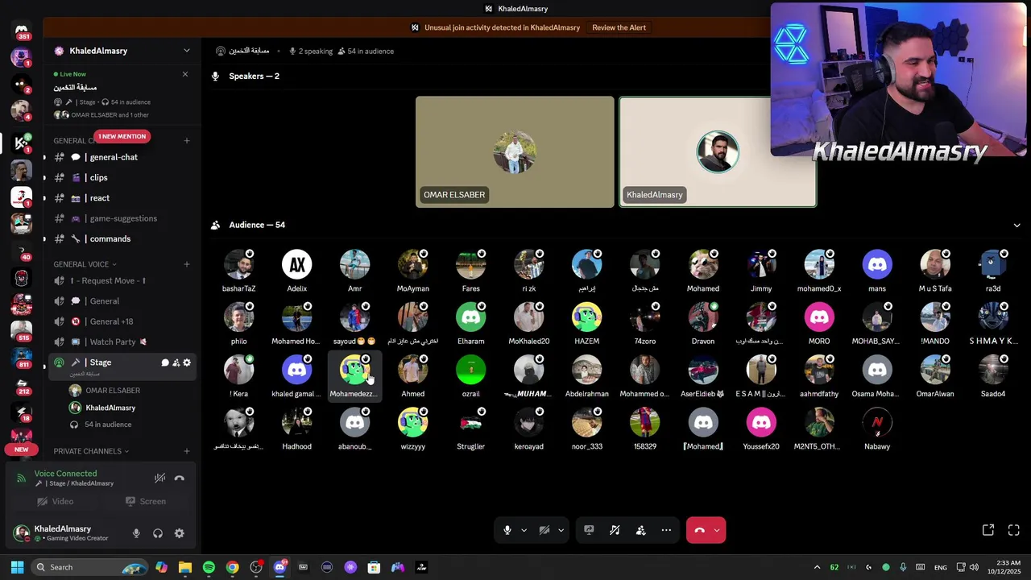Select KhaledAlmasry speaker tile
The height and width of the screenshot is (580, 1031).
(718, 152)
